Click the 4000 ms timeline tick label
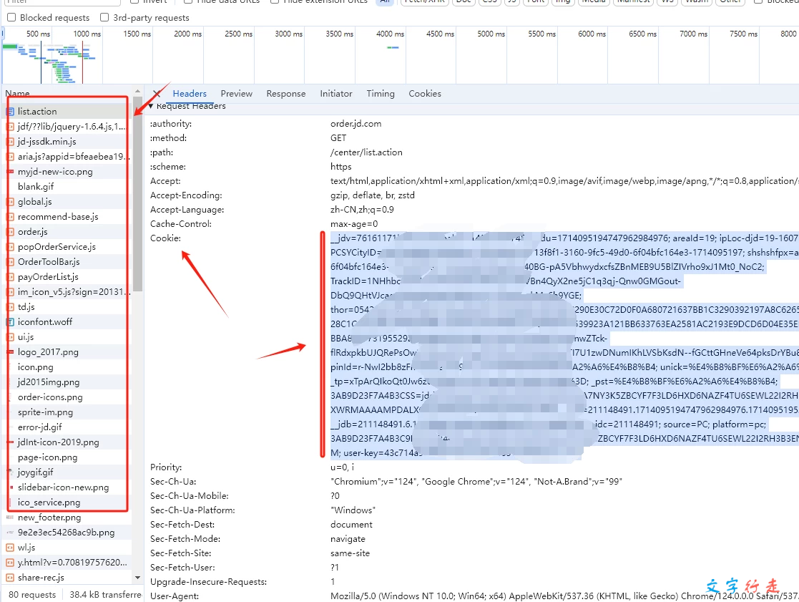799x602 pixels. tap(390, 34)
